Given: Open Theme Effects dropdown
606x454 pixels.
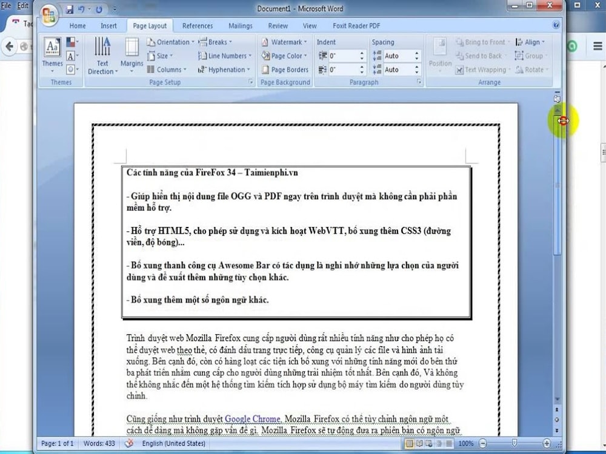Looking at the screenshot, I should (x=72, y=70).
